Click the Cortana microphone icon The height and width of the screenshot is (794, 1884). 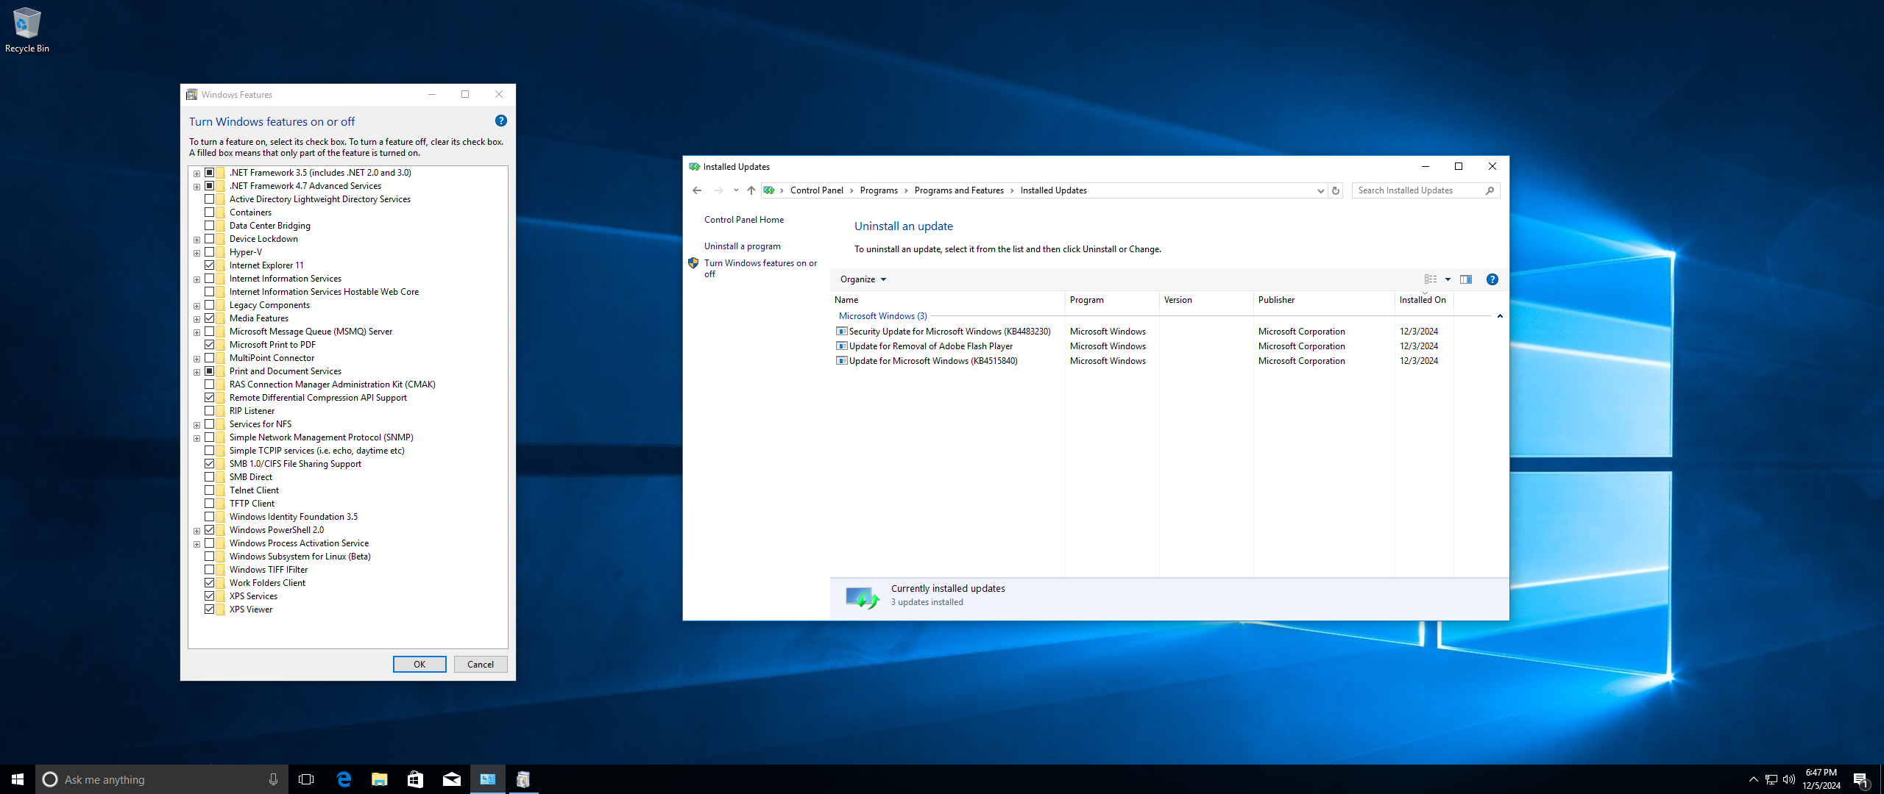tap(273, 779)
